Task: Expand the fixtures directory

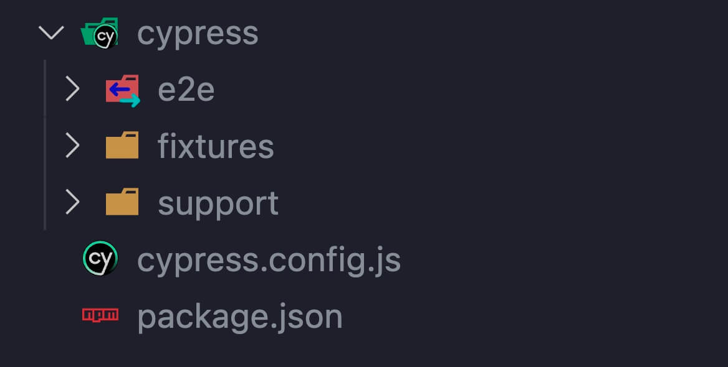Action: tap(73, 146)
